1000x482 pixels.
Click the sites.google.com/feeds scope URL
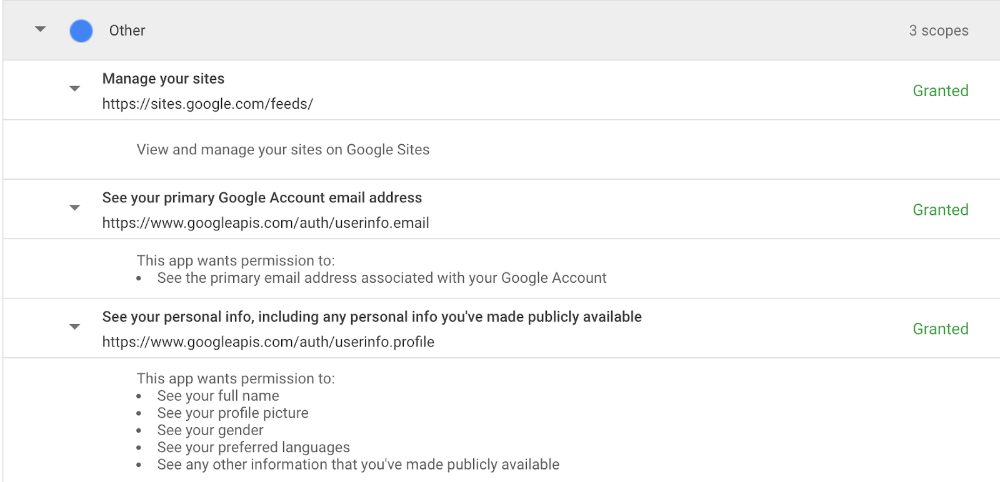(x=207, y=104)
